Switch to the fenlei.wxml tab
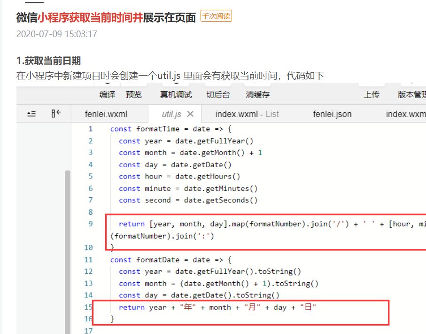 (x=106, y=114)
